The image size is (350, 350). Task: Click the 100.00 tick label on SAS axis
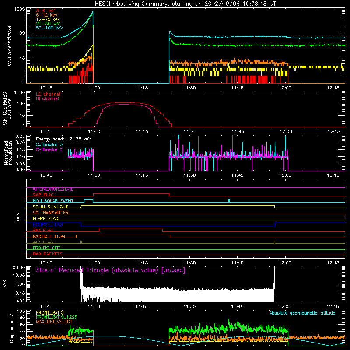[x=17, y=267]
